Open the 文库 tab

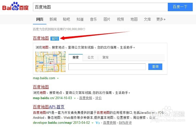click(147, 19)
